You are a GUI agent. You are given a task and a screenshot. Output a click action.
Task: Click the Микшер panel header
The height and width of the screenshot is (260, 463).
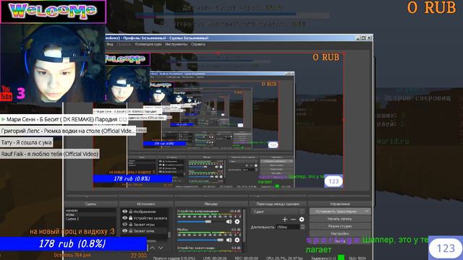211,204
